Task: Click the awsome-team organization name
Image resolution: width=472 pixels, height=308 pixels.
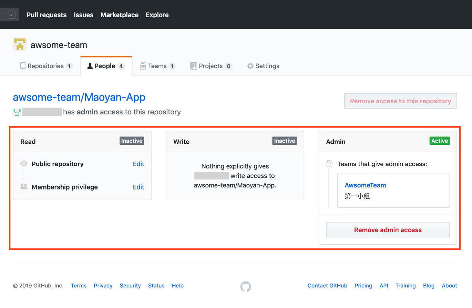Action: (59, 45)
